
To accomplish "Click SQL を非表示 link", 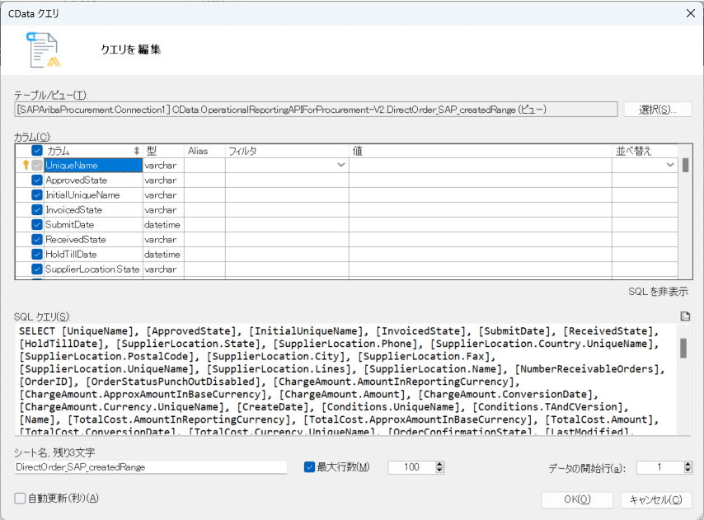I will point(658,292).
